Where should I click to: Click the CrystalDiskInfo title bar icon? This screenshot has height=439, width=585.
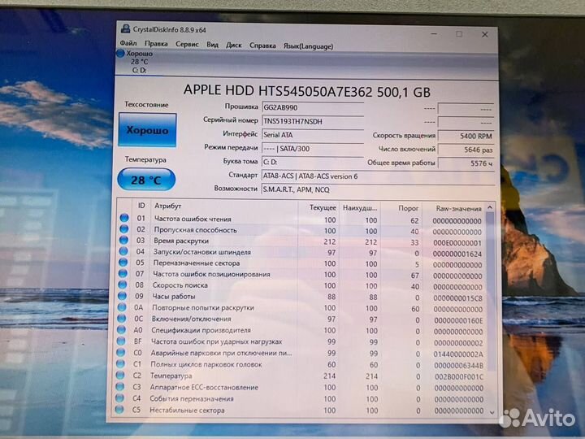click(x=125, y=28)
